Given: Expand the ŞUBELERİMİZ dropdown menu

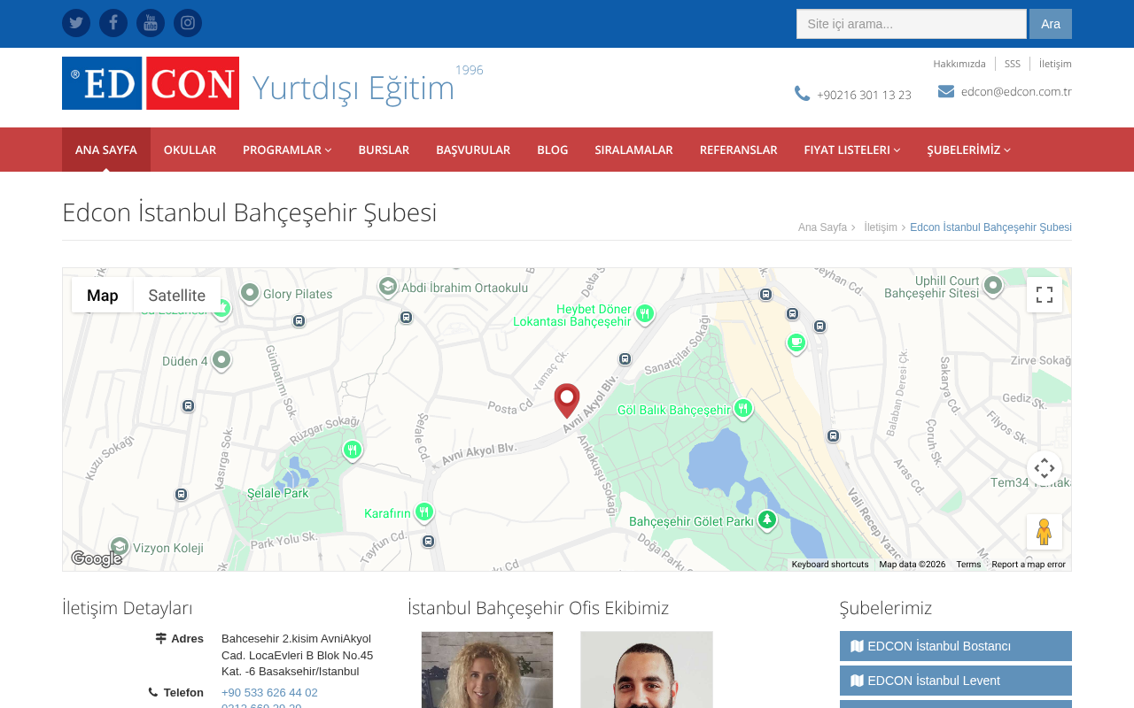Looking at the screenshot, I should click(969, 150).
